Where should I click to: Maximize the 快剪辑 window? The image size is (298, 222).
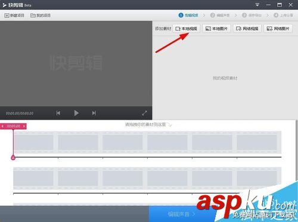pos(280,5)
